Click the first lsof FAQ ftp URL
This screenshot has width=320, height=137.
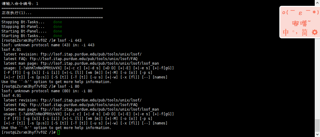83,59
